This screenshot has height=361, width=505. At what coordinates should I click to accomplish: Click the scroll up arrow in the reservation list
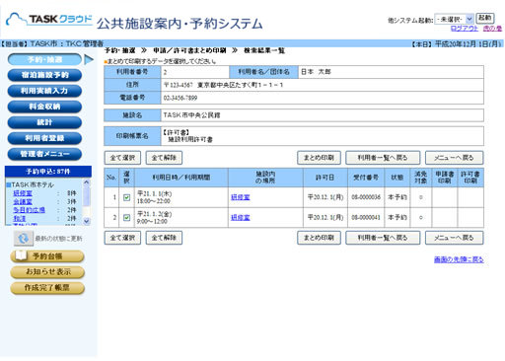click(x=87, y=182)
